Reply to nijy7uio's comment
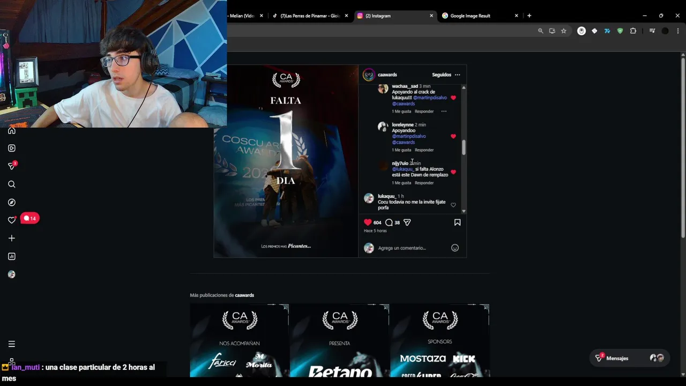Image resolution: width=686 pixels, height=386 pixels. pos(424,183)
